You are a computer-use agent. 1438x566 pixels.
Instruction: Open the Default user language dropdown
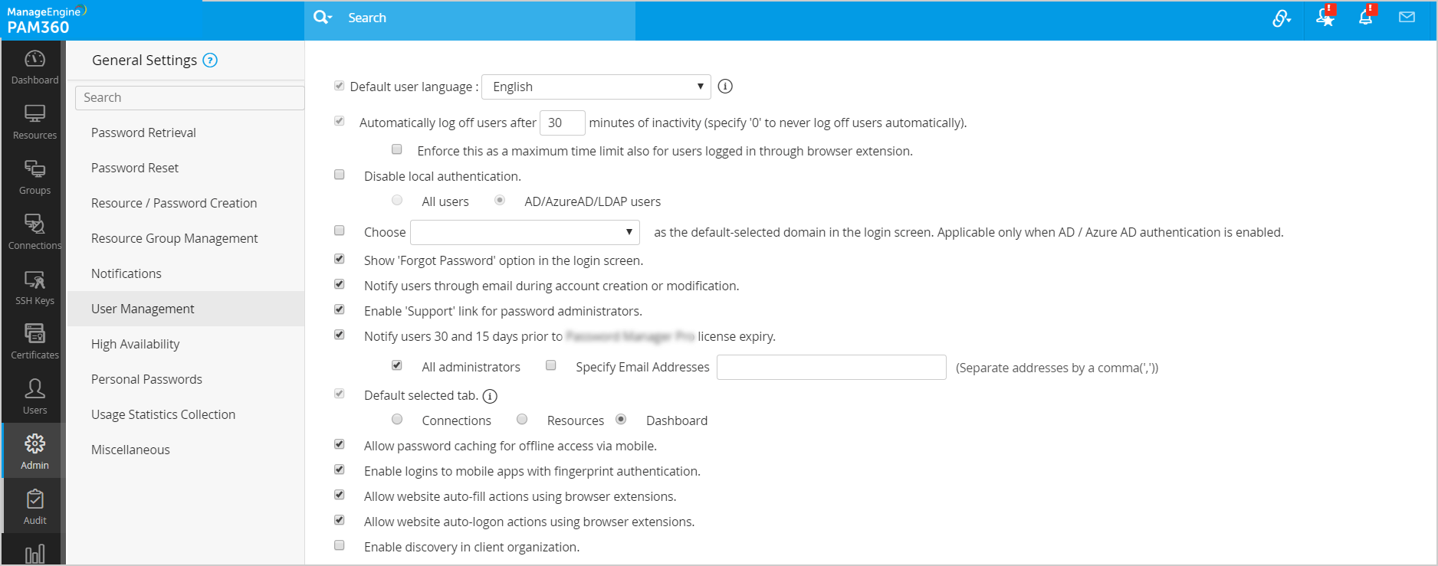click(596, 87)
